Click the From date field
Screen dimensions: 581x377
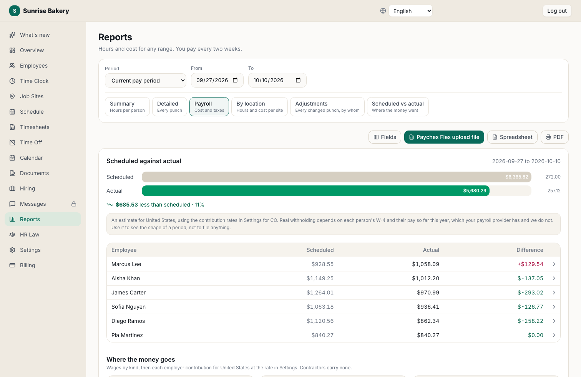coord(217,80)
